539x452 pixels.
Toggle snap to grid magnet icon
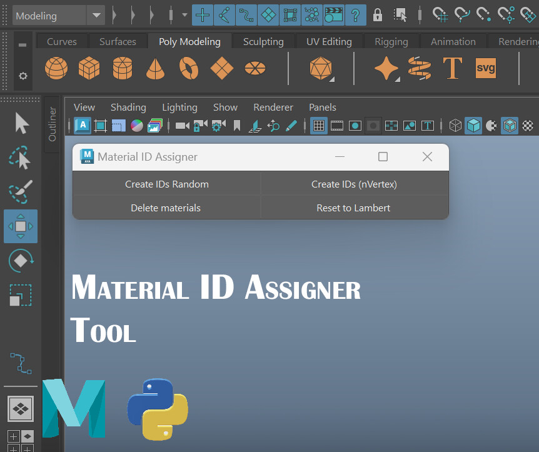[x=441, y=14]
